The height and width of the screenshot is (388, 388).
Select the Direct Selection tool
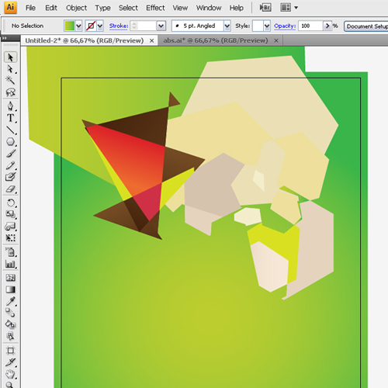(10, 69)
